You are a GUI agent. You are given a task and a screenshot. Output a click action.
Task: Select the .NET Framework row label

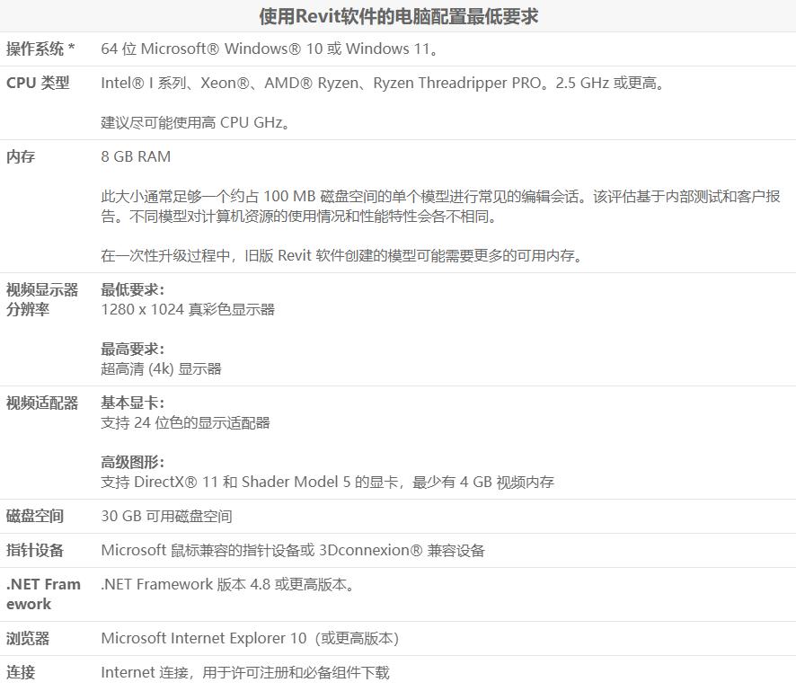coord(43,594)
